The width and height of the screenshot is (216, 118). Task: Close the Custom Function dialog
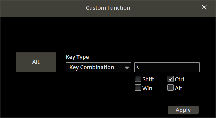coord(204,7)
